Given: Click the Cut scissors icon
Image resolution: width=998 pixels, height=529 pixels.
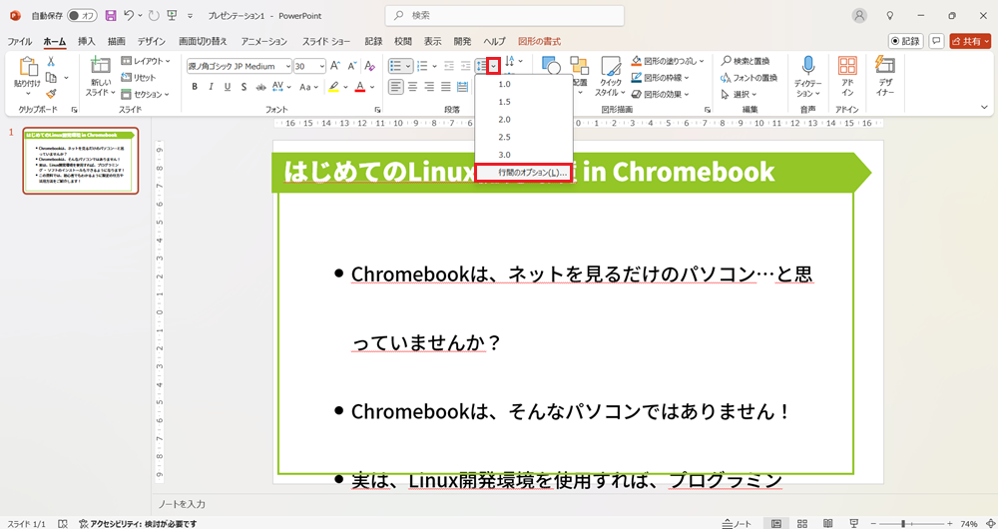Looking at the screenshot, I should [x=52, y=62].
